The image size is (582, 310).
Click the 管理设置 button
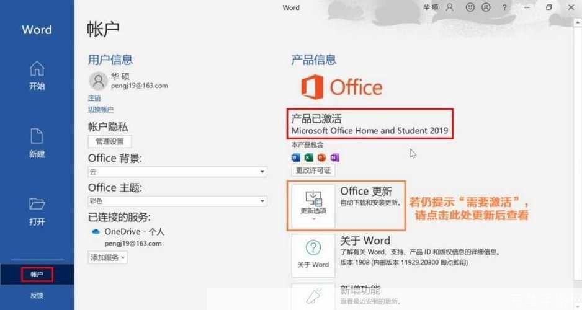[x=109, y=141]
